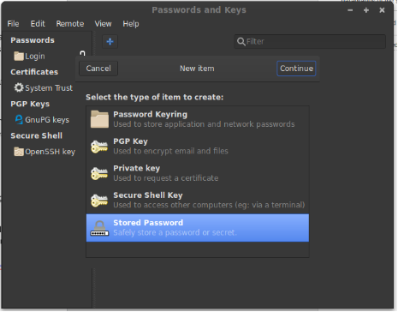Click 'Safely store a password or secret.' text

[x=175, y=233]
